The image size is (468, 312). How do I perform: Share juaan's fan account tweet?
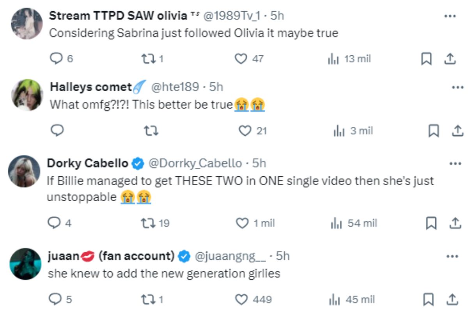coord(452,300)
